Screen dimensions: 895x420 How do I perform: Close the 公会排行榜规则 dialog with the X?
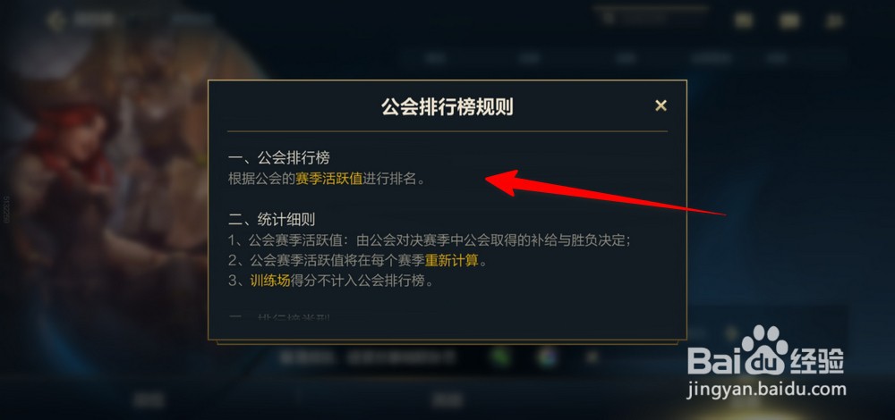click(x=661, y=105)
